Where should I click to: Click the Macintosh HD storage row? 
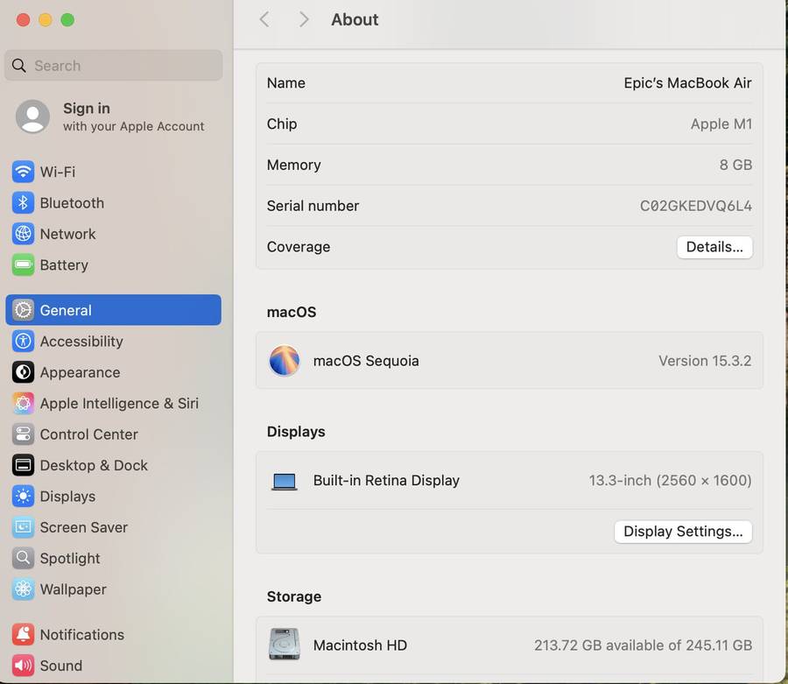tap(509, 645)
